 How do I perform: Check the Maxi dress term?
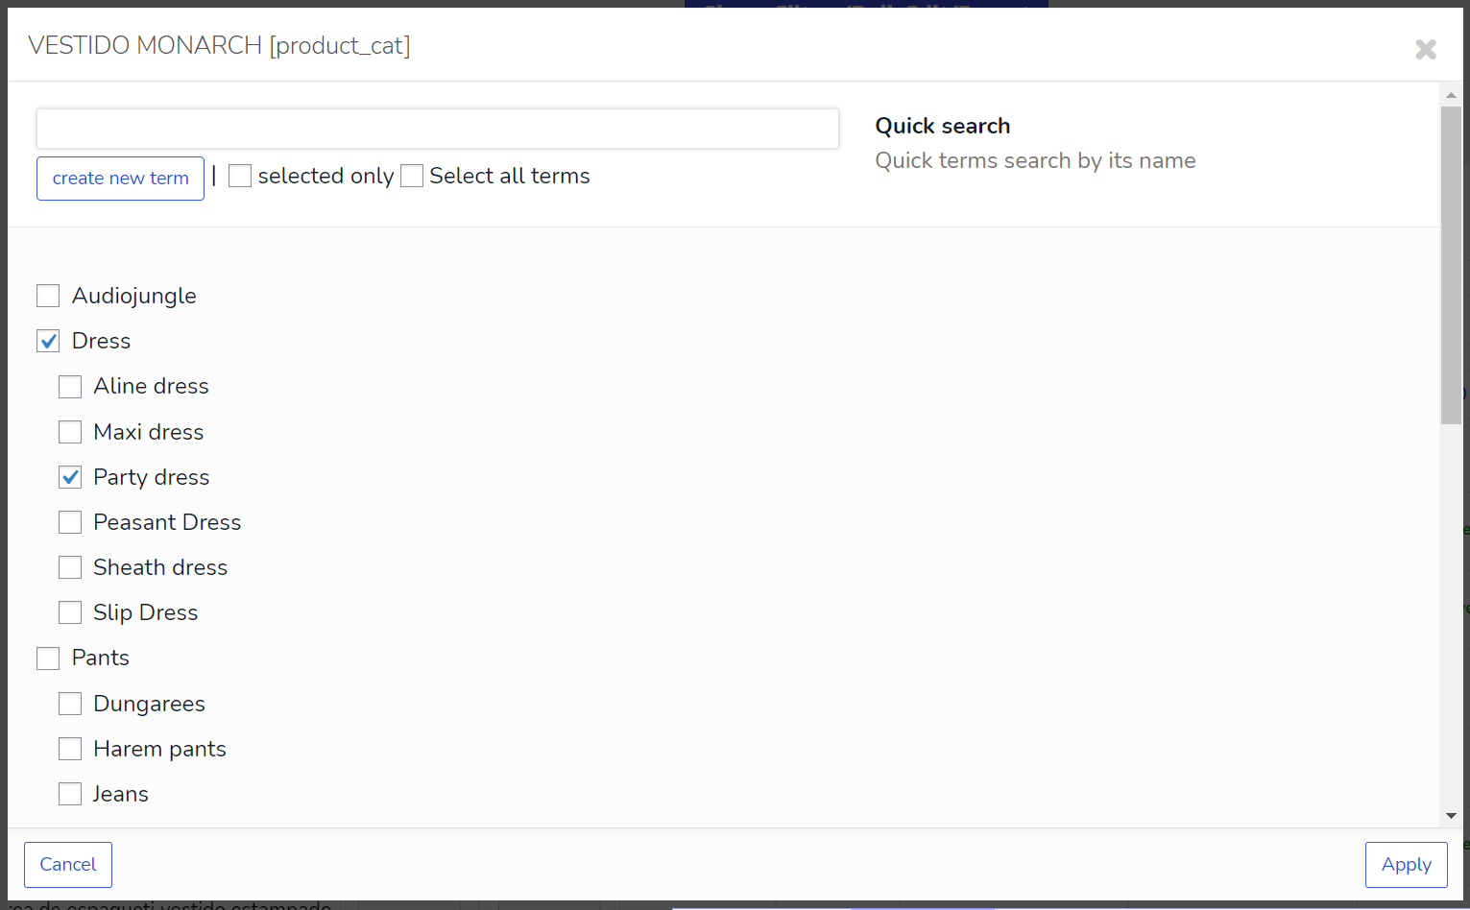click(x=70, y=432)
